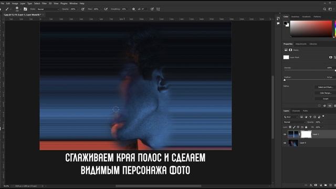Select the Masks properties icon
Screen dimensions: 336x189
(x=290, y=50)
